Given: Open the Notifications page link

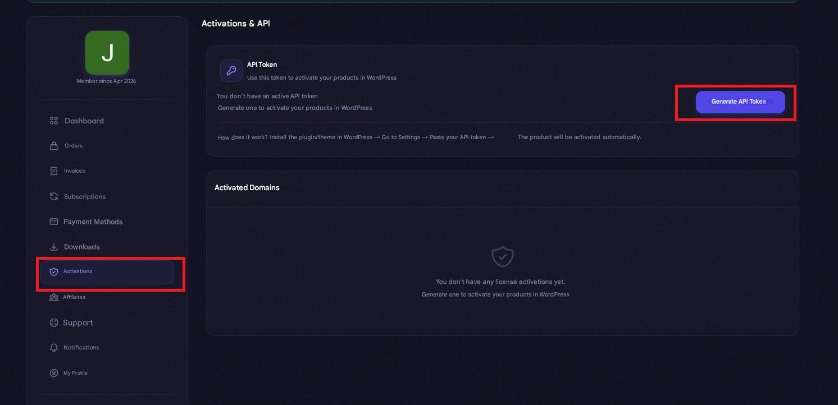Looking at the screenshot, I should point(81,348).
